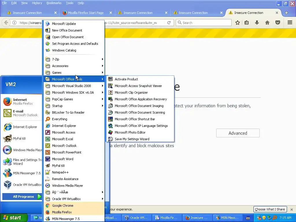Open the History menu
The height and width of the screenshot is (222, 296).
pyautogui.click(x=37, y=3)
